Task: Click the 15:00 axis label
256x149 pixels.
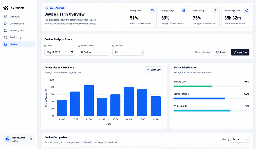Action: click(142, 119)
